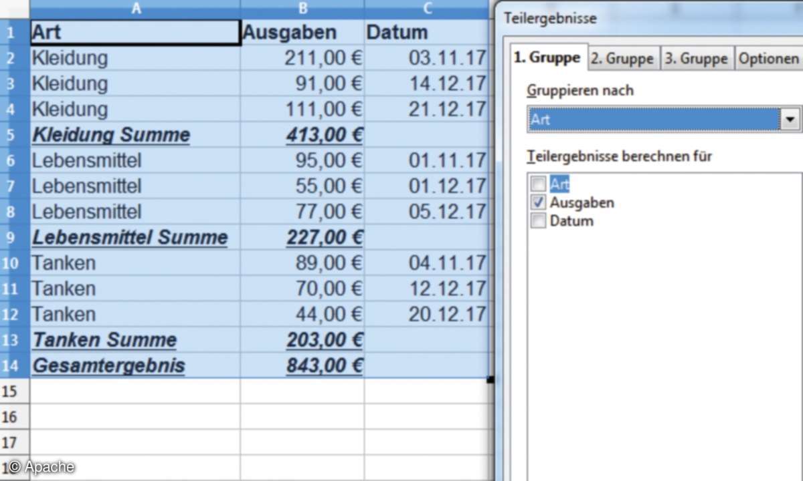Check the Datum checkbox

[538, 220]
